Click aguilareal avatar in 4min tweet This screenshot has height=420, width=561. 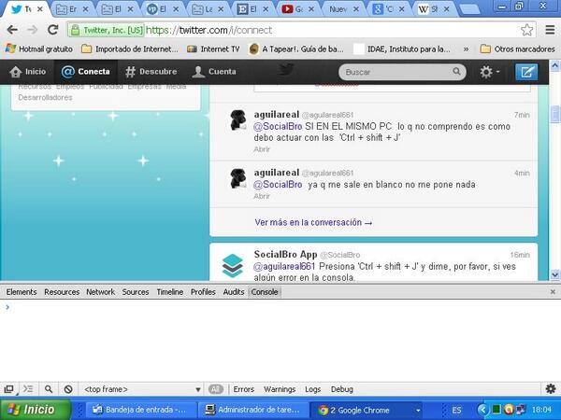[238, 178]
